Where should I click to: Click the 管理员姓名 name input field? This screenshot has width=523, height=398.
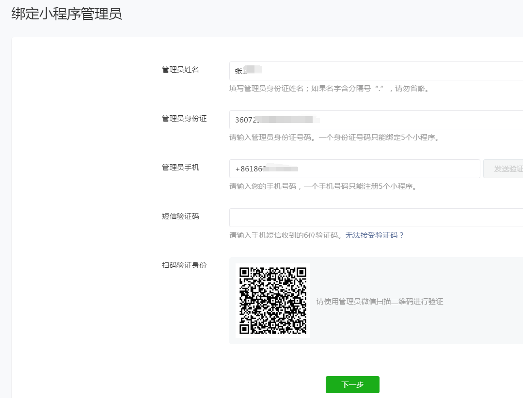click(376, 71)
